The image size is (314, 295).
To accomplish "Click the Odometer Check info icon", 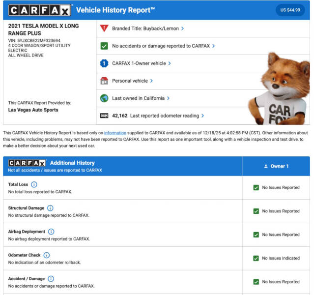I will 47,255.
